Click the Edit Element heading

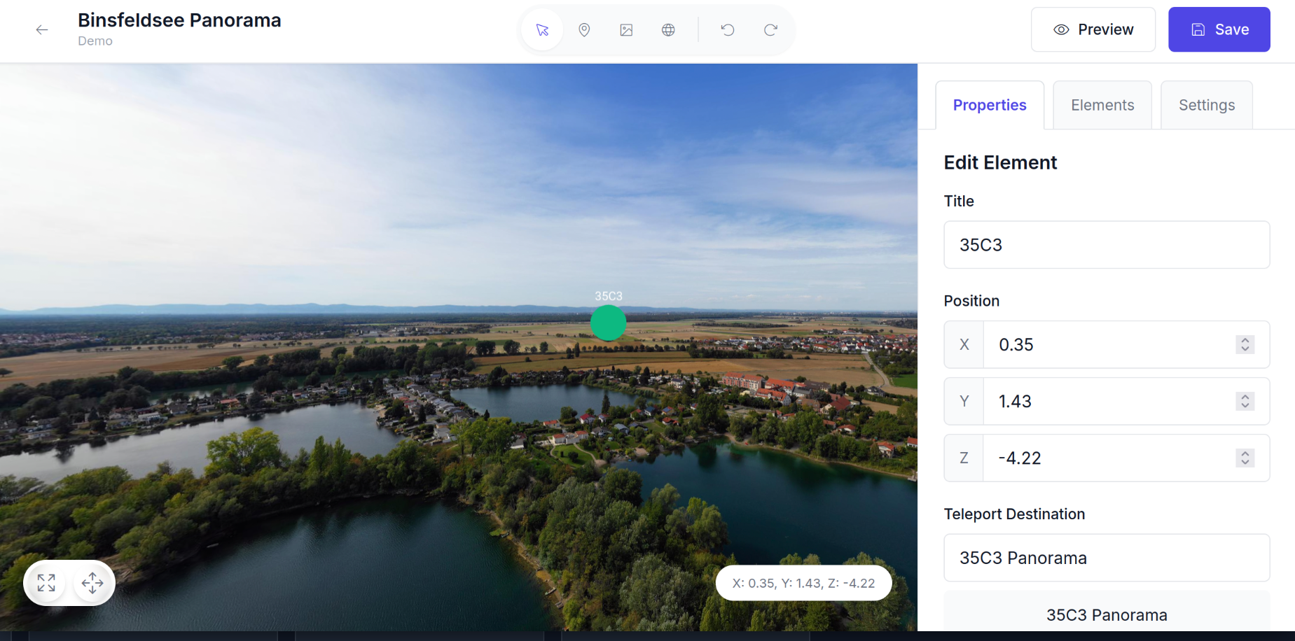click(x=1000, y=162)
